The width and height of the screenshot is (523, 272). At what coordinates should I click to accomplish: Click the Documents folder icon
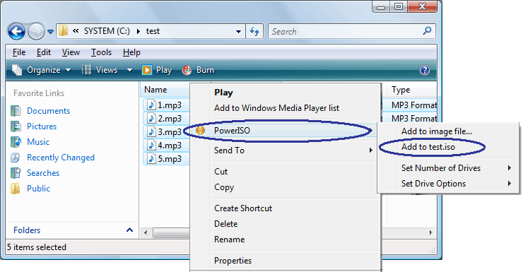point(16,111)
